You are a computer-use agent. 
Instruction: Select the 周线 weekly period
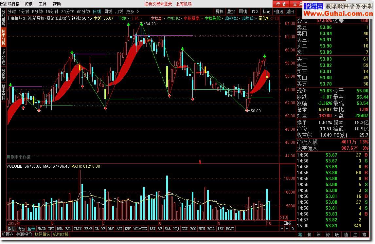point(108,11)
